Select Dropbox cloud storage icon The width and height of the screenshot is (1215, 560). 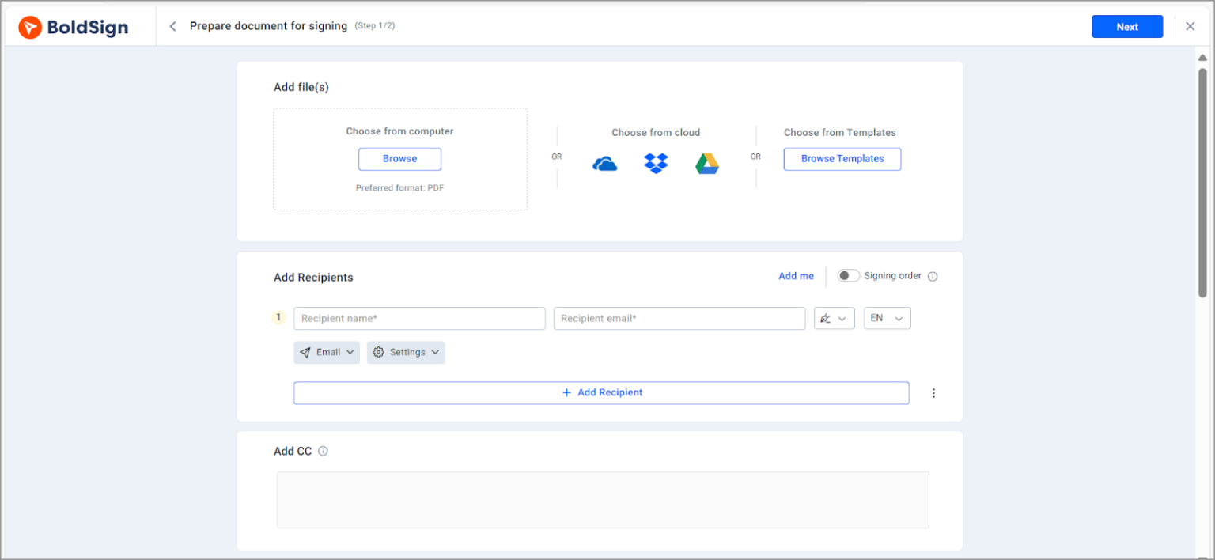pyautogui.click(x=656, y=164)
